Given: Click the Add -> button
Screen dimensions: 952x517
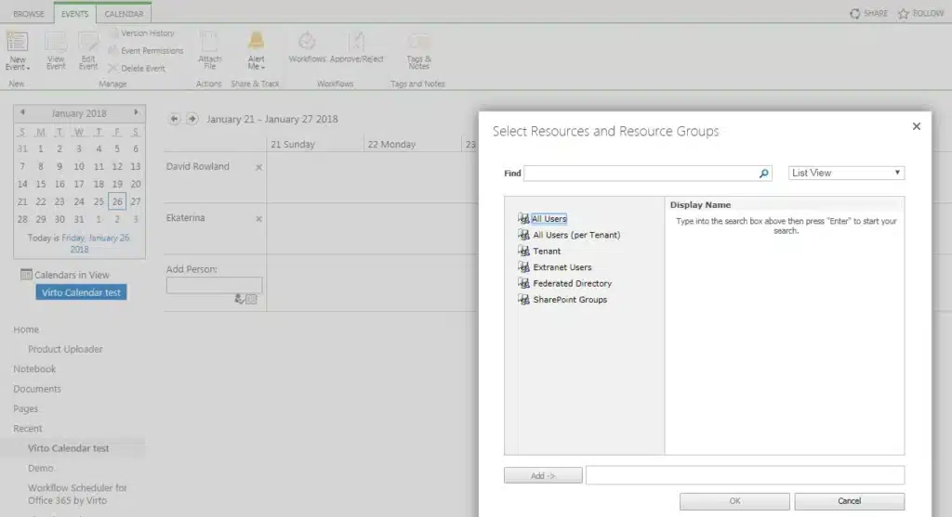Looking at the screenshot, I should tap(543, 476).
